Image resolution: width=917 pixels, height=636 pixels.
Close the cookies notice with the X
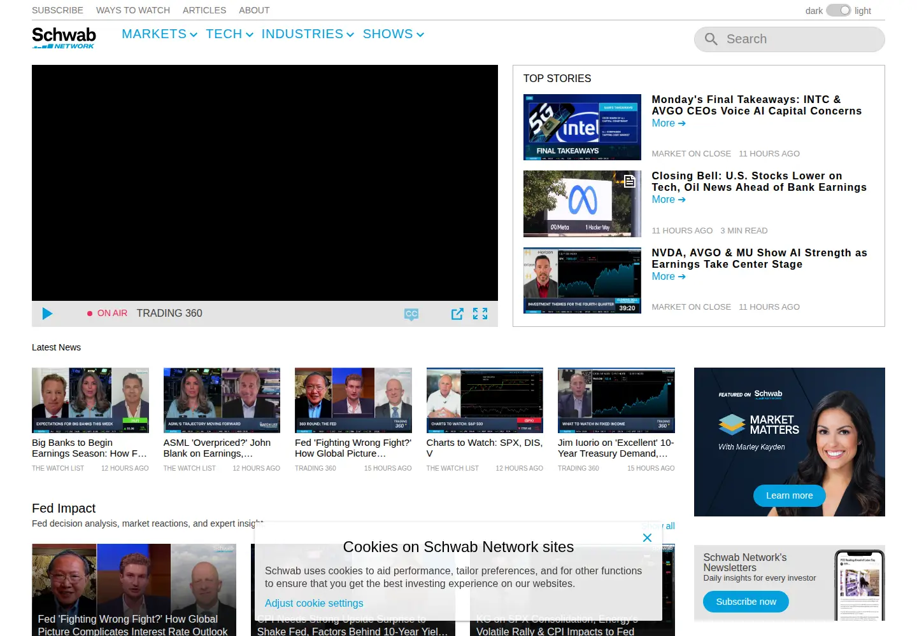click(x=647, y=538)
